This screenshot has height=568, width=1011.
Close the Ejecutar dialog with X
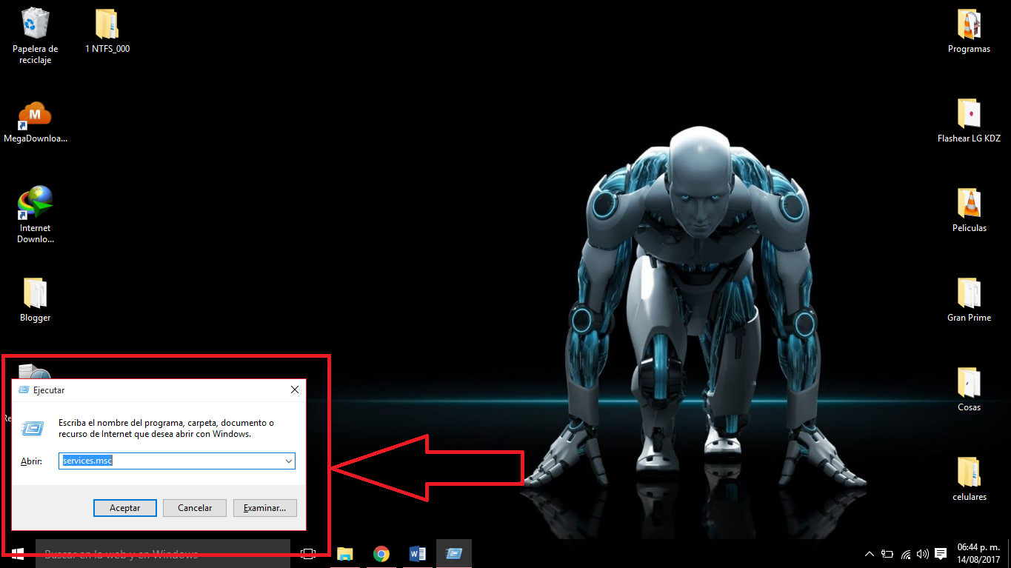(x=295, y=390)
